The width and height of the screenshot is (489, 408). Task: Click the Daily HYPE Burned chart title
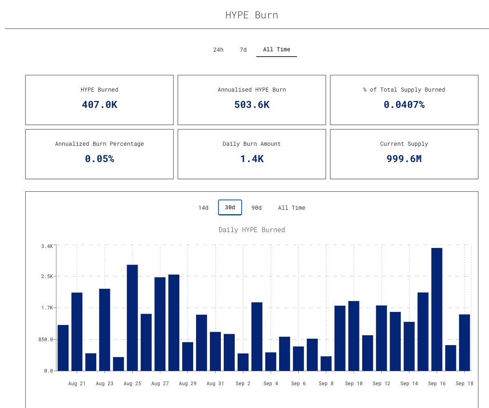(x=252, y=230)
